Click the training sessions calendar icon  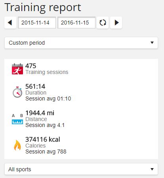click(x=17, y=69)
